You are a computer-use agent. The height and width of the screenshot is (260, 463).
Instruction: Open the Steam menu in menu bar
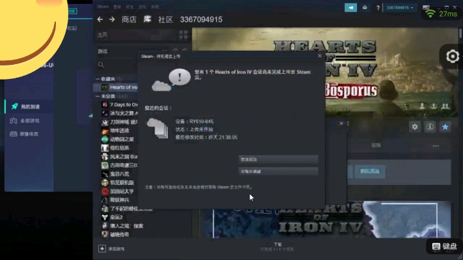point(103,6)
